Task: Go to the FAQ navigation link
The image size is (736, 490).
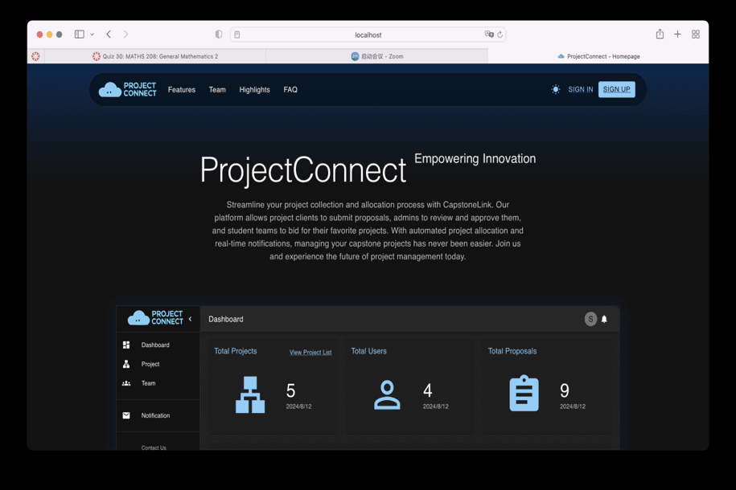Action: tap(290, 90)
